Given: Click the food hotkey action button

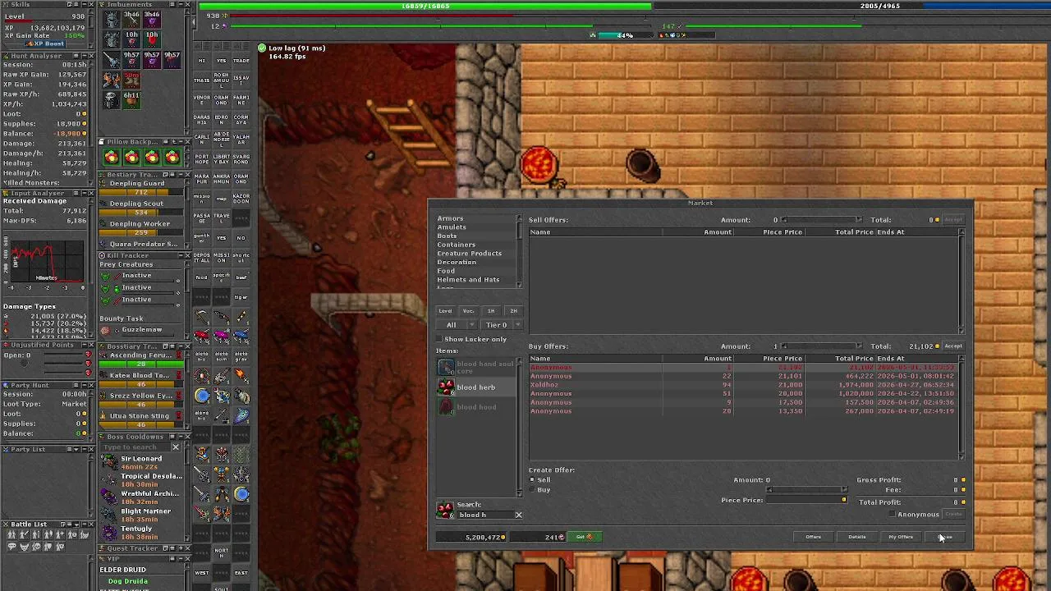Looking at the screenshot, I should (x=201, y=277).
